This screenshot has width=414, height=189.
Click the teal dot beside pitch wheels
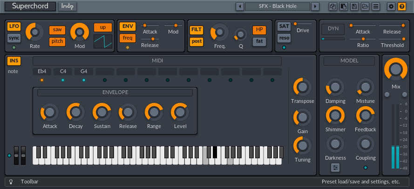click(x=9, y=155)
